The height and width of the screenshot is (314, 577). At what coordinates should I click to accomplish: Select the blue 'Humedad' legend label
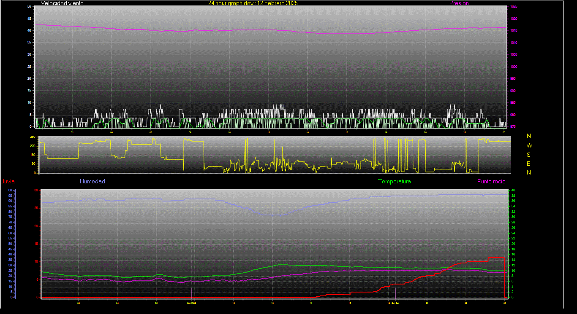pos(93,181)
